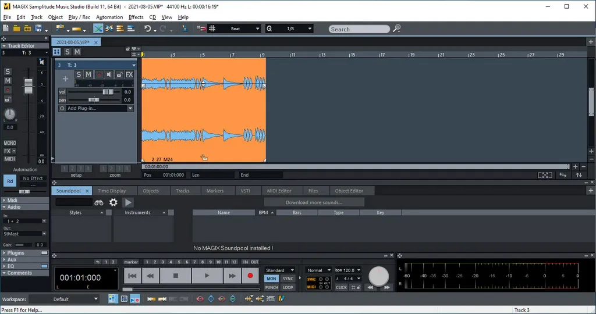Toggle the auto crossfade toolbar icon
This screenshot has height=314, width=596.
coord(98,28)
